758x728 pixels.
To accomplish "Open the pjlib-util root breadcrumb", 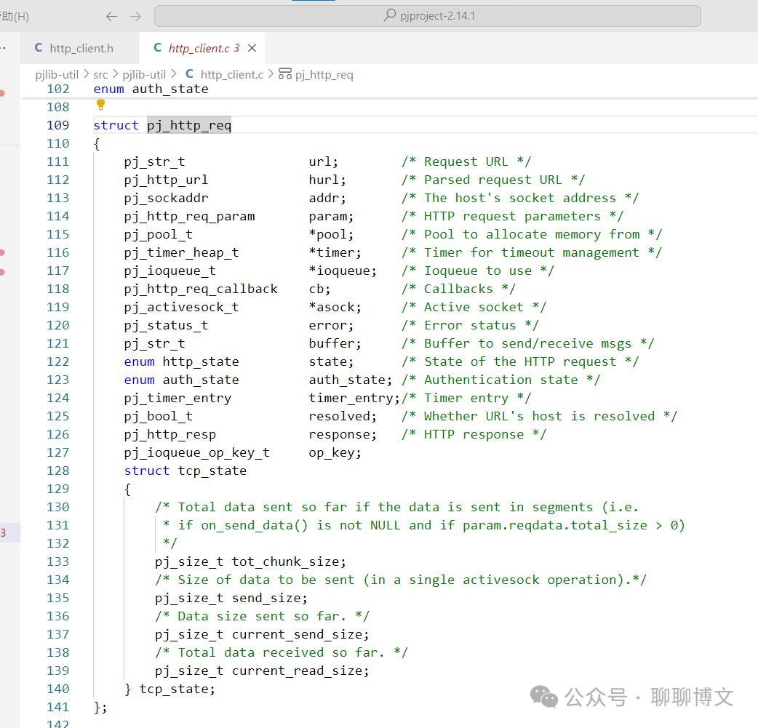I will point(57,74).
